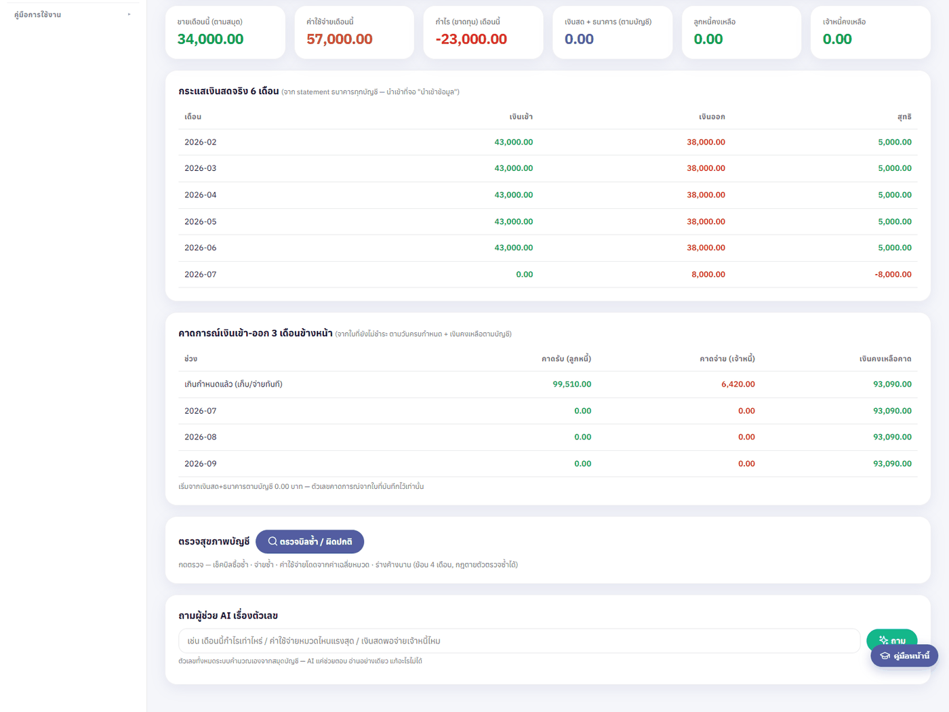Click the สุทธิ column header
The height and width of the screenshot is (712, 949).
click(904, 117)
